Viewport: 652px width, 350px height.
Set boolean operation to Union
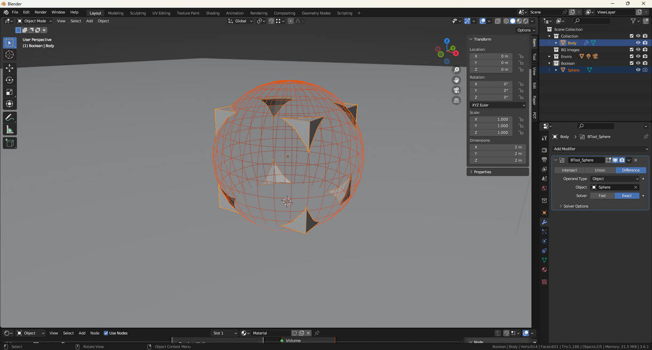click(x=600, y=170)
